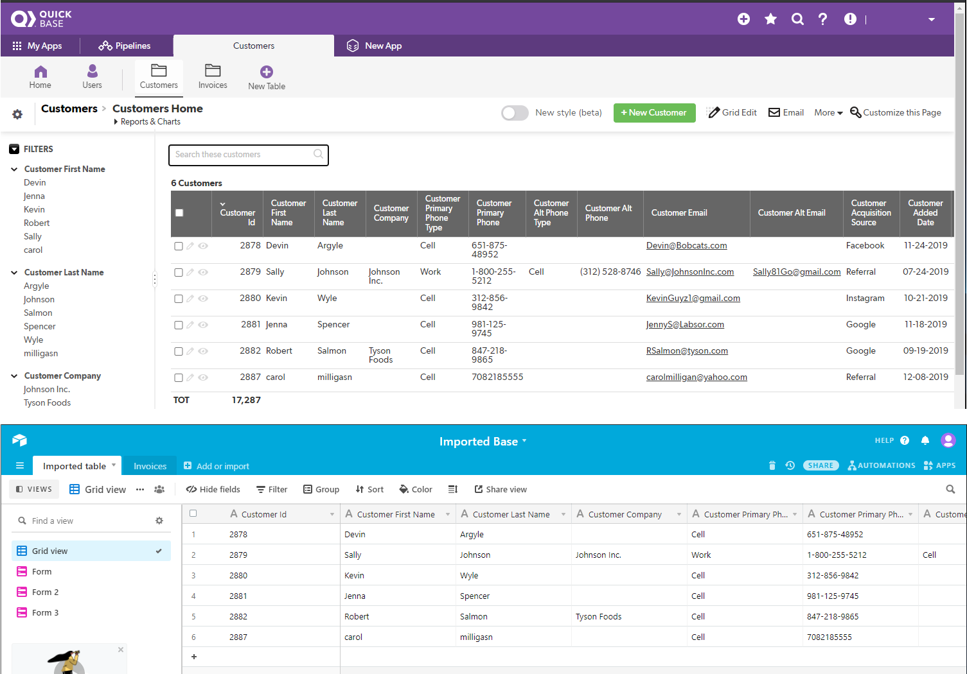Open the search magnifier in Quick Base header
Screen dimensions: 967x674
click(797, 19)
